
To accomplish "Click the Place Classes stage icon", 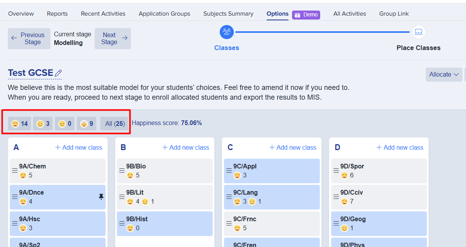I will [418, 32].
